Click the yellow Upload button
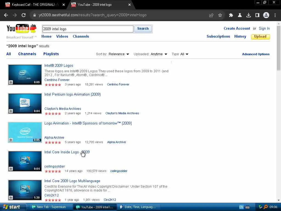This screenshot has height=211, width=281. (x=260, y=37)
